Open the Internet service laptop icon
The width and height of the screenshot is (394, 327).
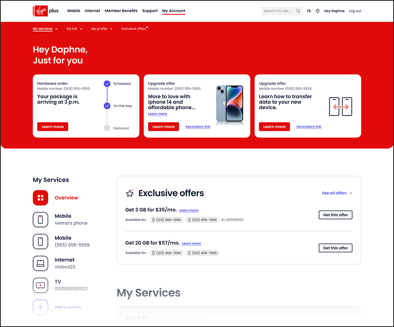pos(40,264)
